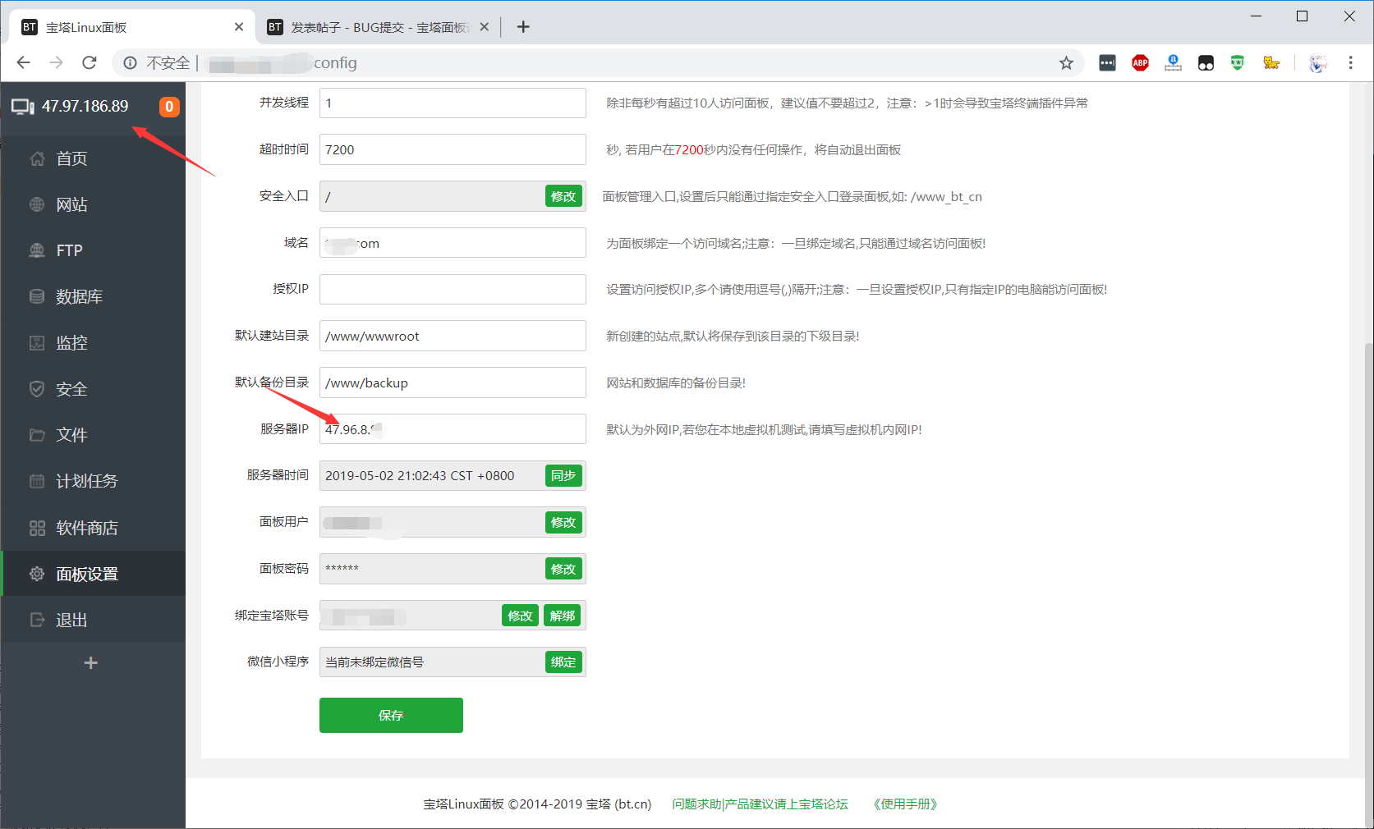This screenshot has height=829, width=1374.
Task: Click 修改 button for 面板用户
Action: coord(563,522)
